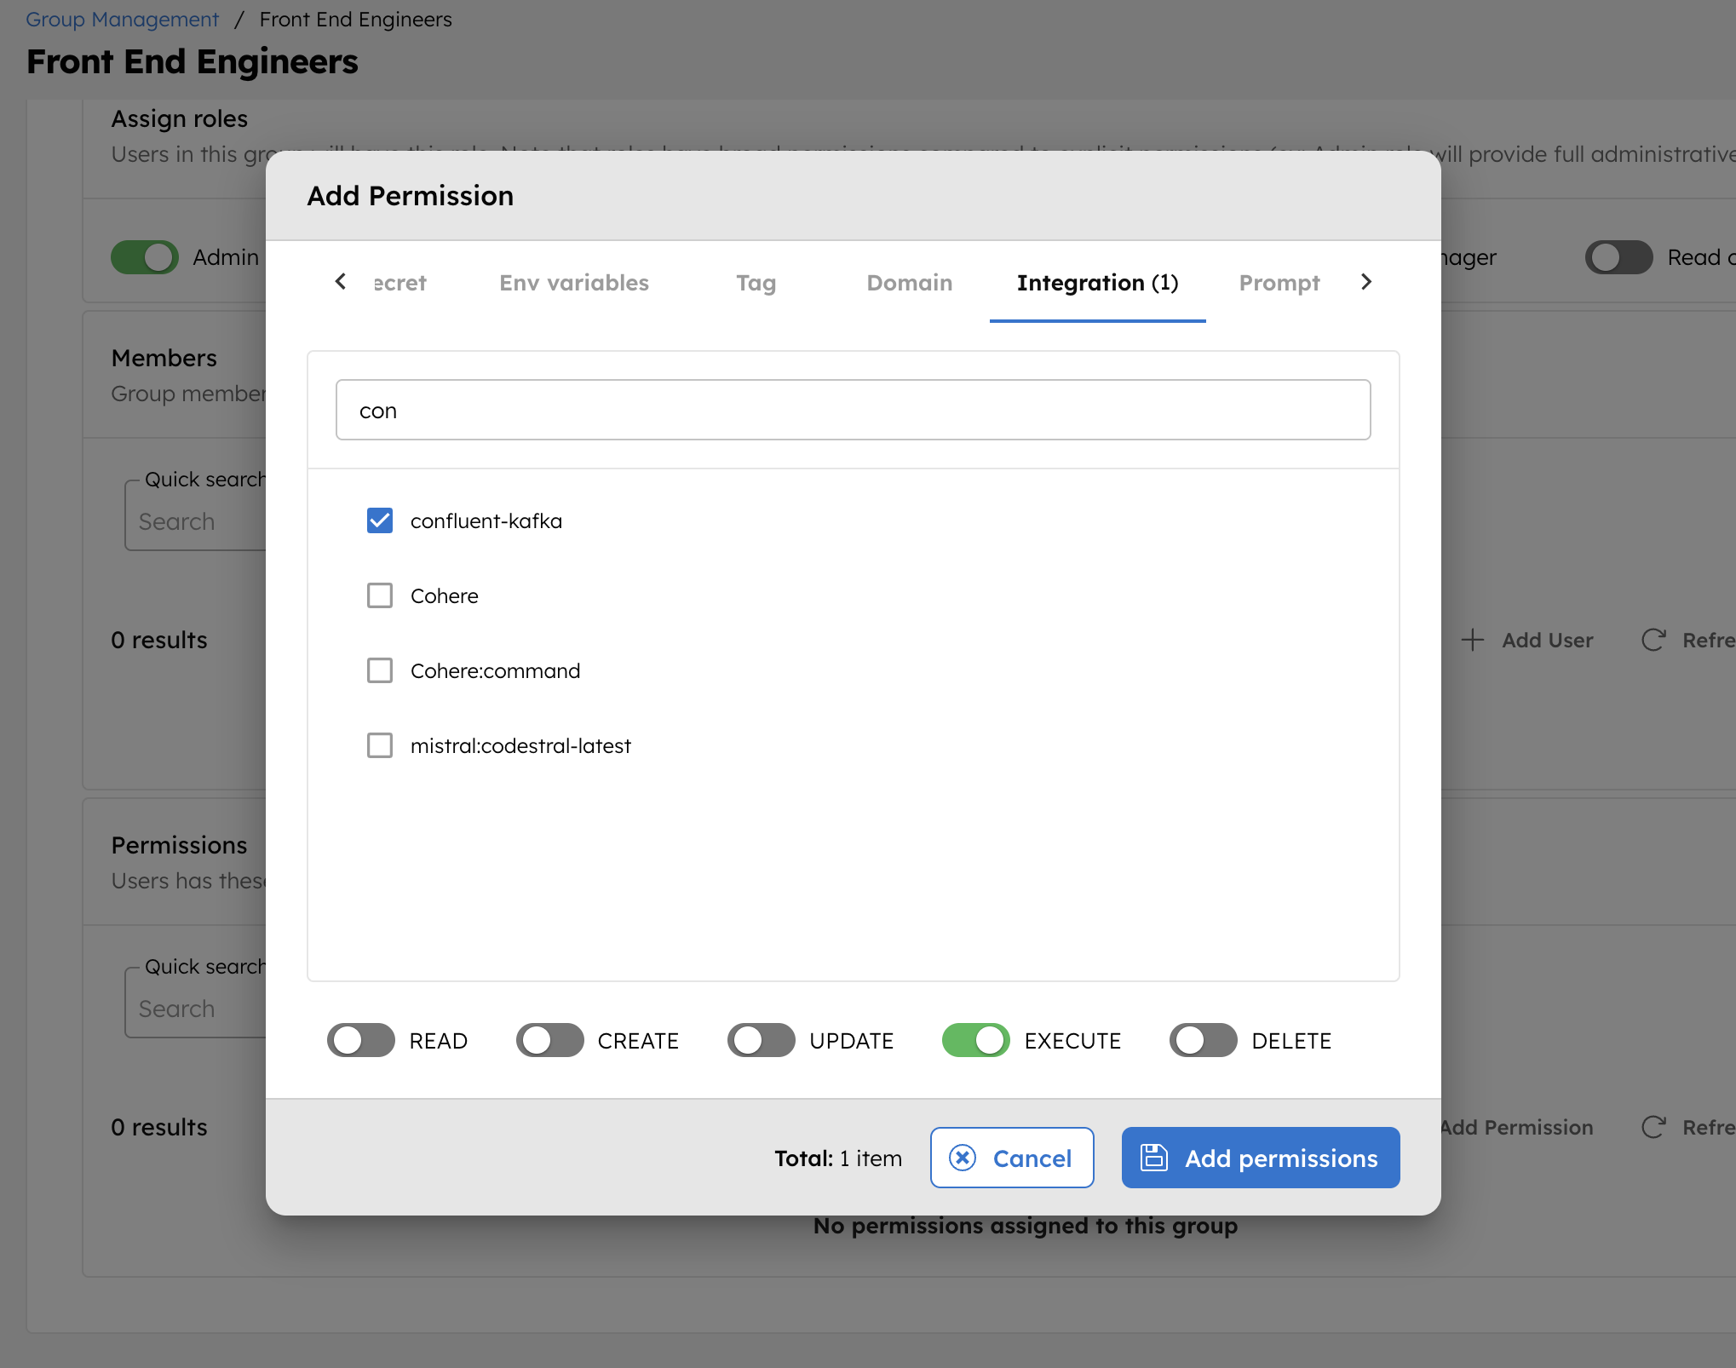Click the right chevron to show later tabs

[1366, 282]
